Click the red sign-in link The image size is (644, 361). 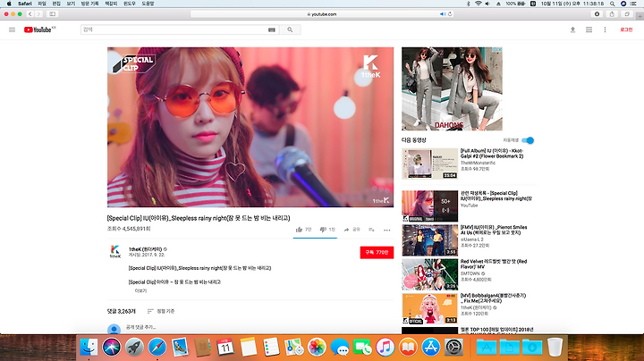coord(626,29)
